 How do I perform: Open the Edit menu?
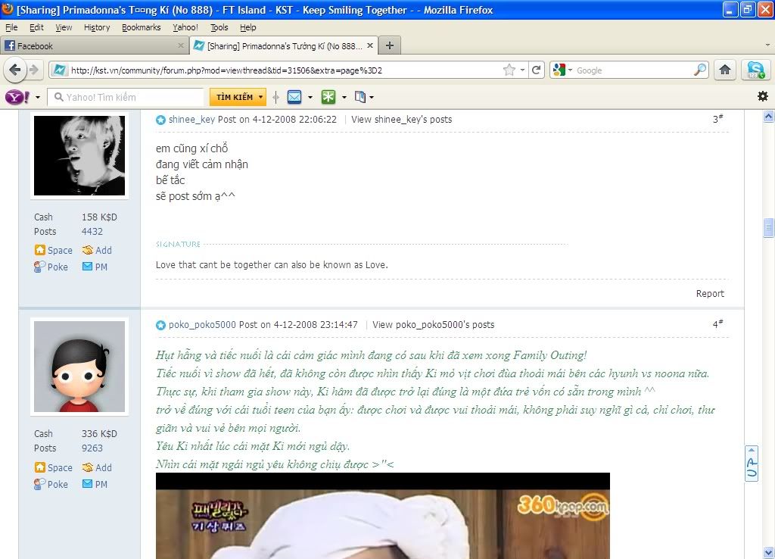pos(36,27)
